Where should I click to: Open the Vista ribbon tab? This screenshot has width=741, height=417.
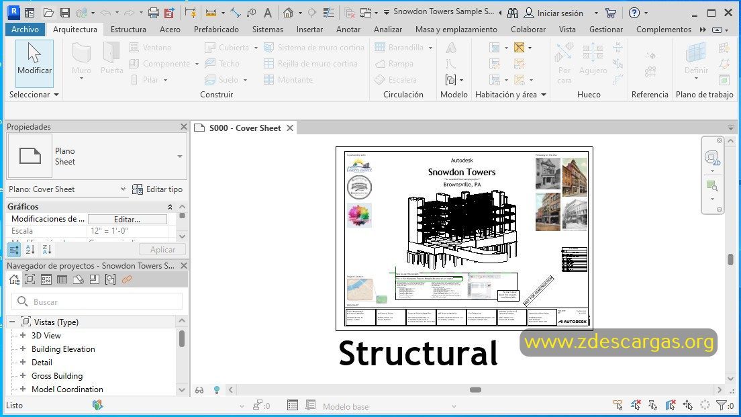point(567,30)
